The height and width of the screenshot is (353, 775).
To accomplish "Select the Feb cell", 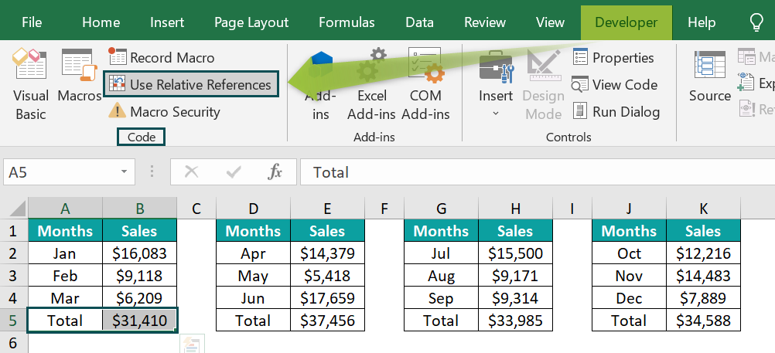I will (65, 276).
